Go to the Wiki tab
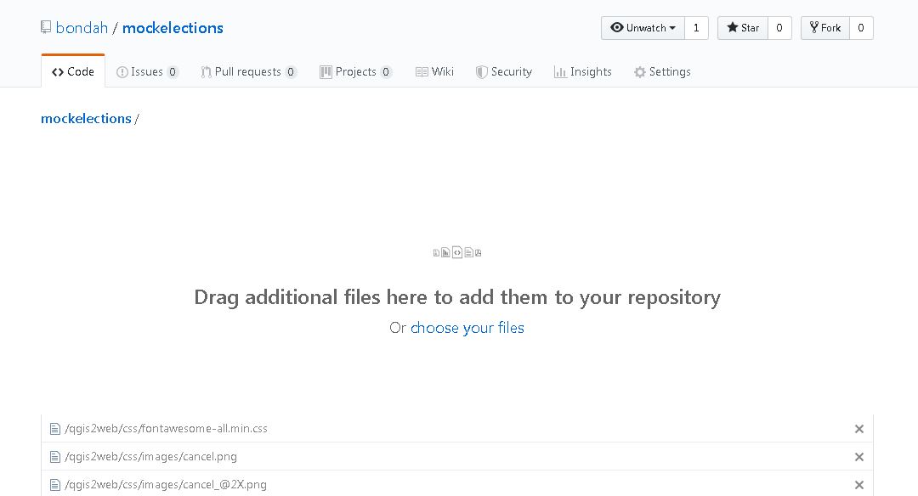Image resolution: width=918 pixels, height=496 pixels. pyautogui.click(x=434, y=72)
